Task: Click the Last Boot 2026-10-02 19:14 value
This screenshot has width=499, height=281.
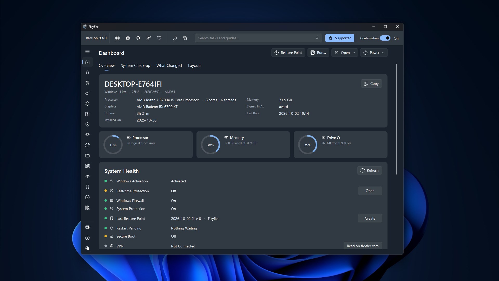Action: tap(294, 113)
